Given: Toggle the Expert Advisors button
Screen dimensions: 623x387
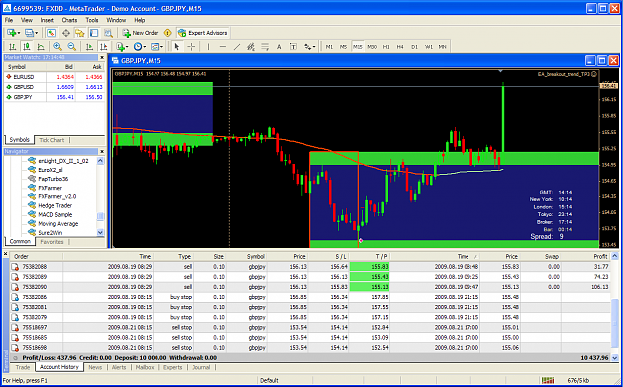Looking at the screenshot, I should (203, 33).
